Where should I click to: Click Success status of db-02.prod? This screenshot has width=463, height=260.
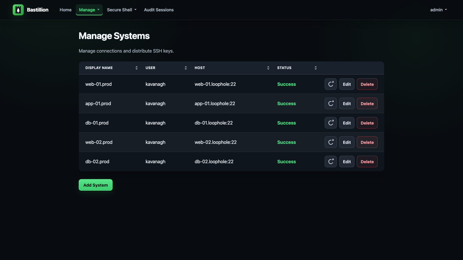pos(286,161)
